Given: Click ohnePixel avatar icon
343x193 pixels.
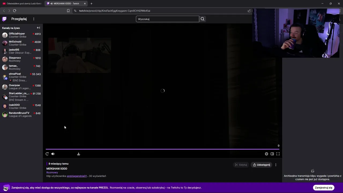Looking at the screenshot, I should pos(5,77).
